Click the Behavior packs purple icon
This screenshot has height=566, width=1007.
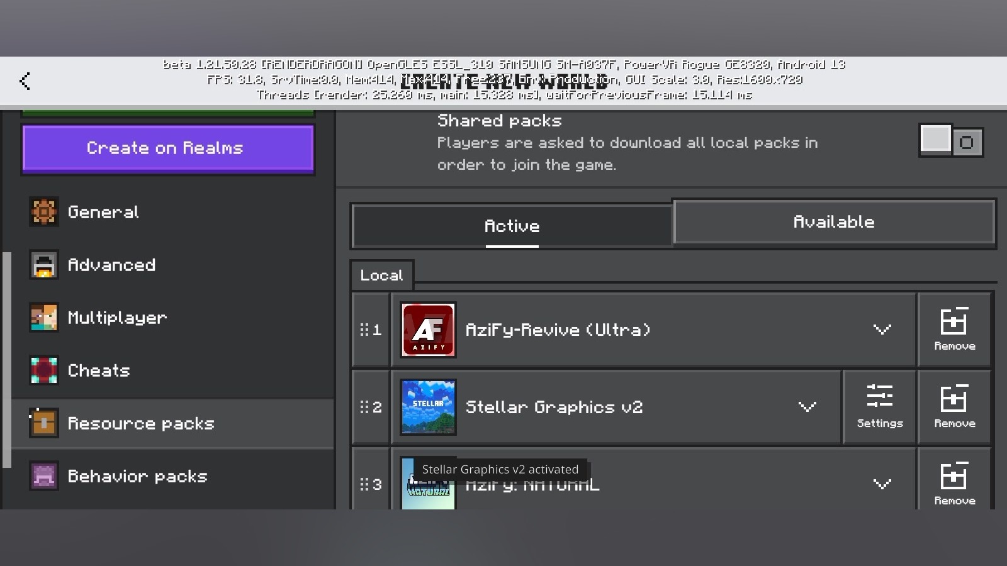tap(43, 476)
